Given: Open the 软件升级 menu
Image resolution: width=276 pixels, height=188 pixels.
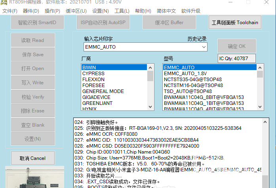Looking at the screenshot, I should tap(191, 11).
